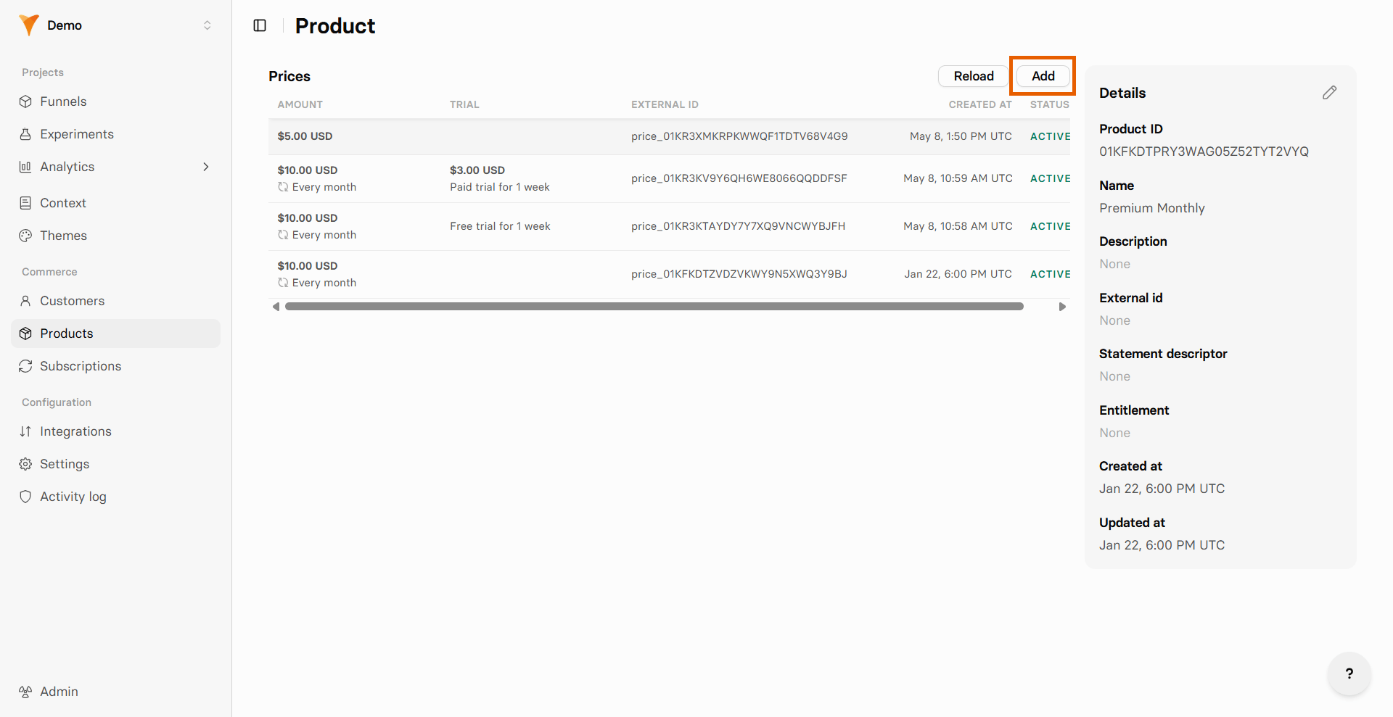Click the Customers person icon

coord(25,301)
